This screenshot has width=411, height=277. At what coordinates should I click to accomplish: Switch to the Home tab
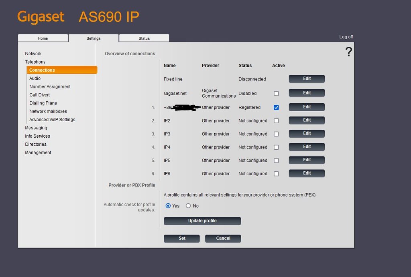click(43, 38)
